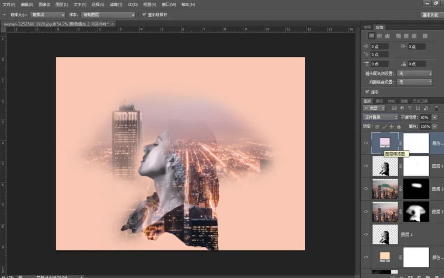Open blend mode dropdown showing 正片叠底
This screenshot has width=444, height=278.
380,117
